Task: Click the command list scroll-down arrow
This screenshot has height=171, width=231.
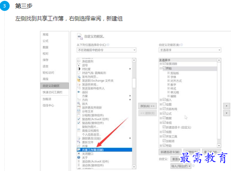Action: 134,167
